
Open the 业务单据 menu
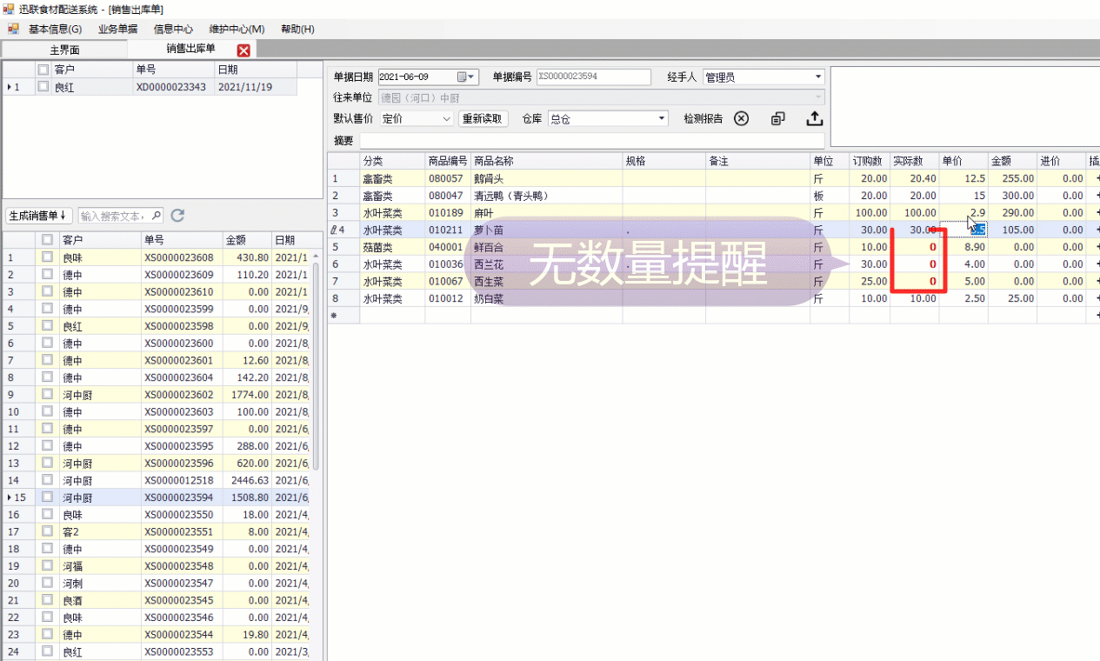coord(117,29)
